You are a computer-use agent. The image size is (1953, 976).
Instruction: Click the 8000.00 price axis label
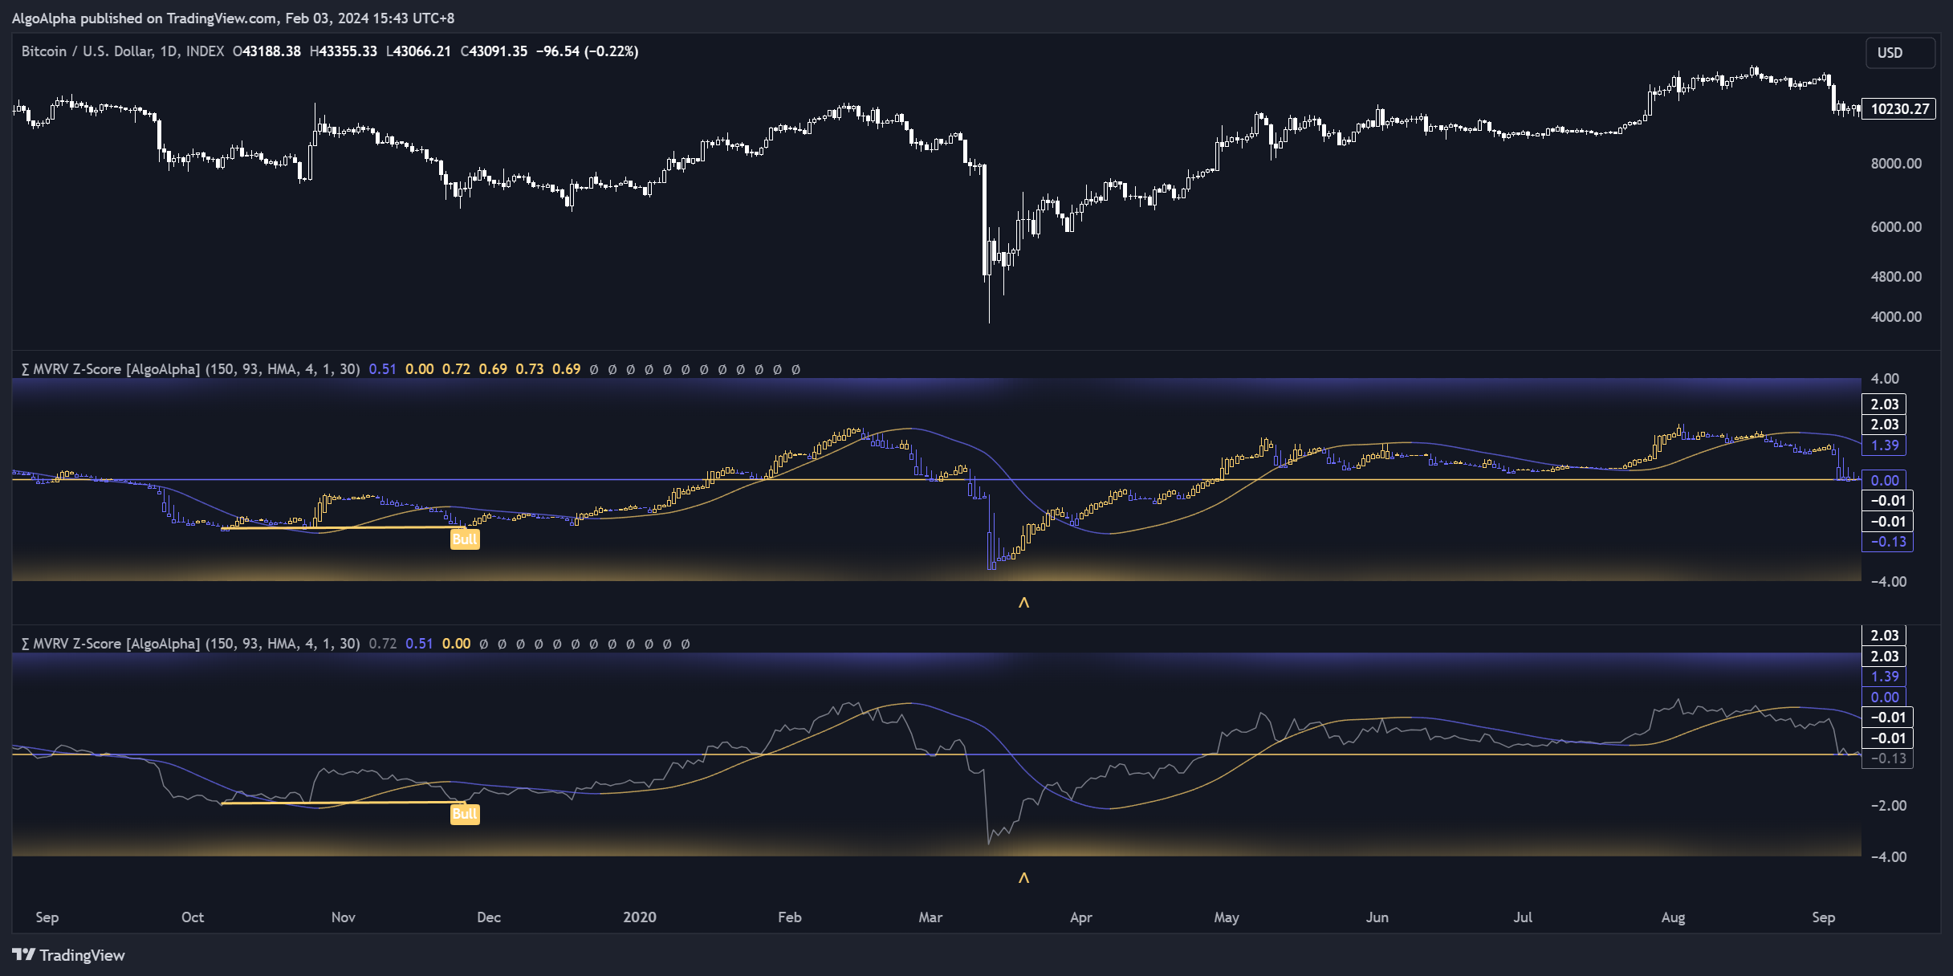coord(1896,164)
